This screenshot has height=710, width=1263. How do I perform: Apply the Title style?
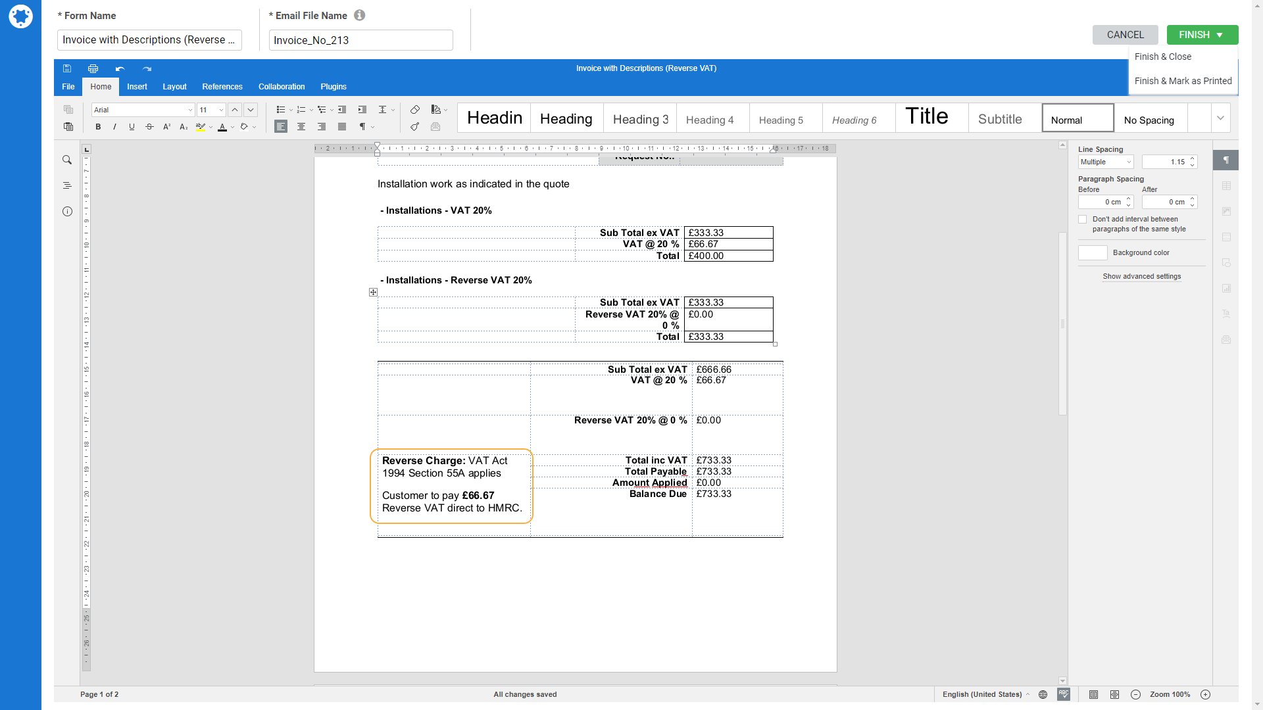(931, 118)
